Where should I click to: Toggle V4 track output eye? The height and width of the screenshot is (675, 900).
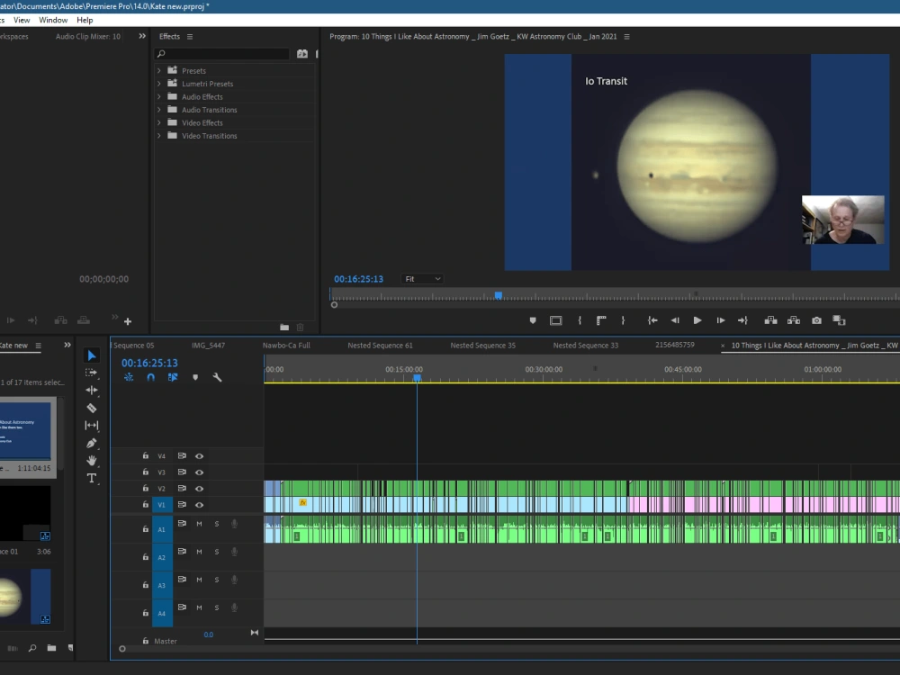point(199,456)
